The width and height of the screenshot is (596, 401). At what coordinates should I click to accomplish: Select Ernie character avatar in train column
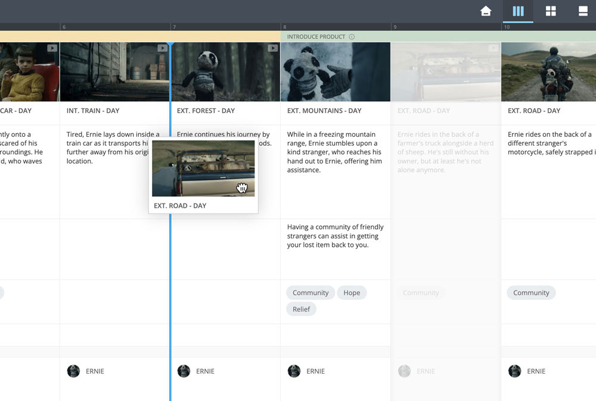click(73, 371)
